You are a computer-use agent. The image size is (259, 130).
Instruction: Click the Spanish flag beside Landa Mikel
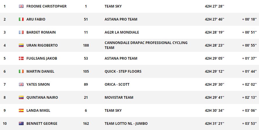tap(21, 111)
